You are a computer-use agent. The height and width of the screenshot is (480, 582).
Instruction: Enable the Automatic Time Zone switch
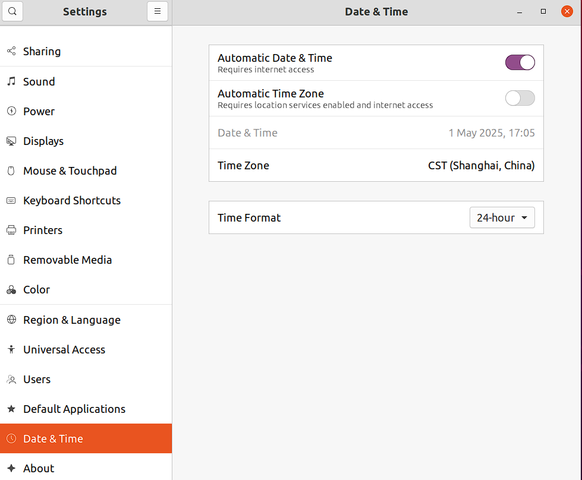(x=520, y=98)
